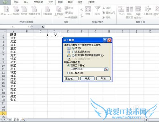Click the Connections (连接) ribbon item

coord(69,8)
